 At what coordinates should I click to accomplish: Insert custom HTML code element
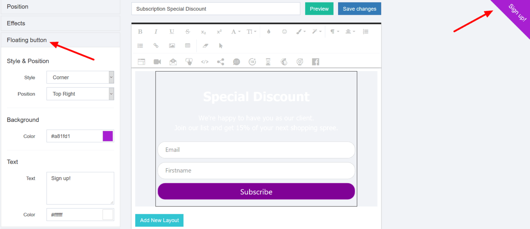205,62
